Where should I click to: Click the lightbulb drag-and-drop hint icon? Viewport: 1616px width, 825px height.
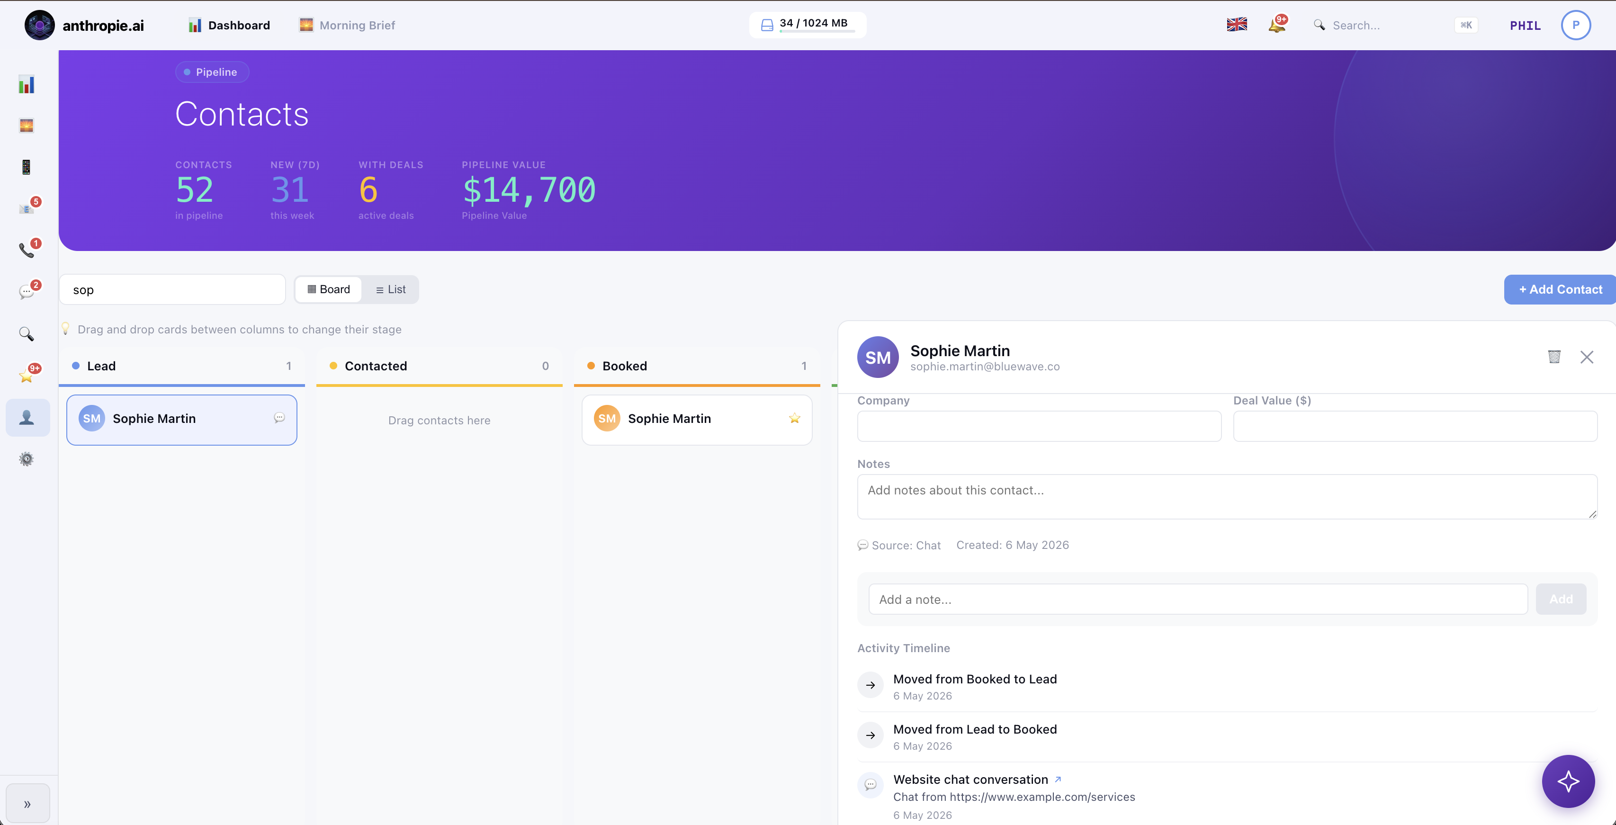65,328
